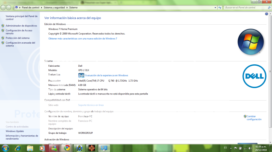Open Windows Media Player from taskbar

click(42, 148)
